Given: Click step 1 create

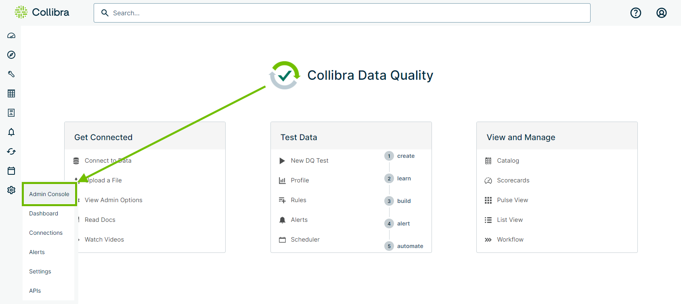Looking at the screenshot, I should point(400,156).
